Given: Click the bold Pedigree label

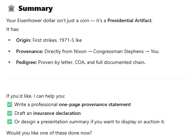Looking at the screenshot, I should 26,62.
